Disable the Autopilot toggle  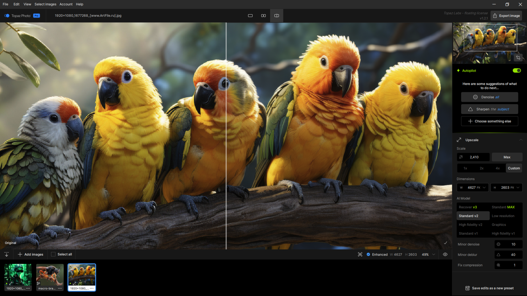click(517, 71)
